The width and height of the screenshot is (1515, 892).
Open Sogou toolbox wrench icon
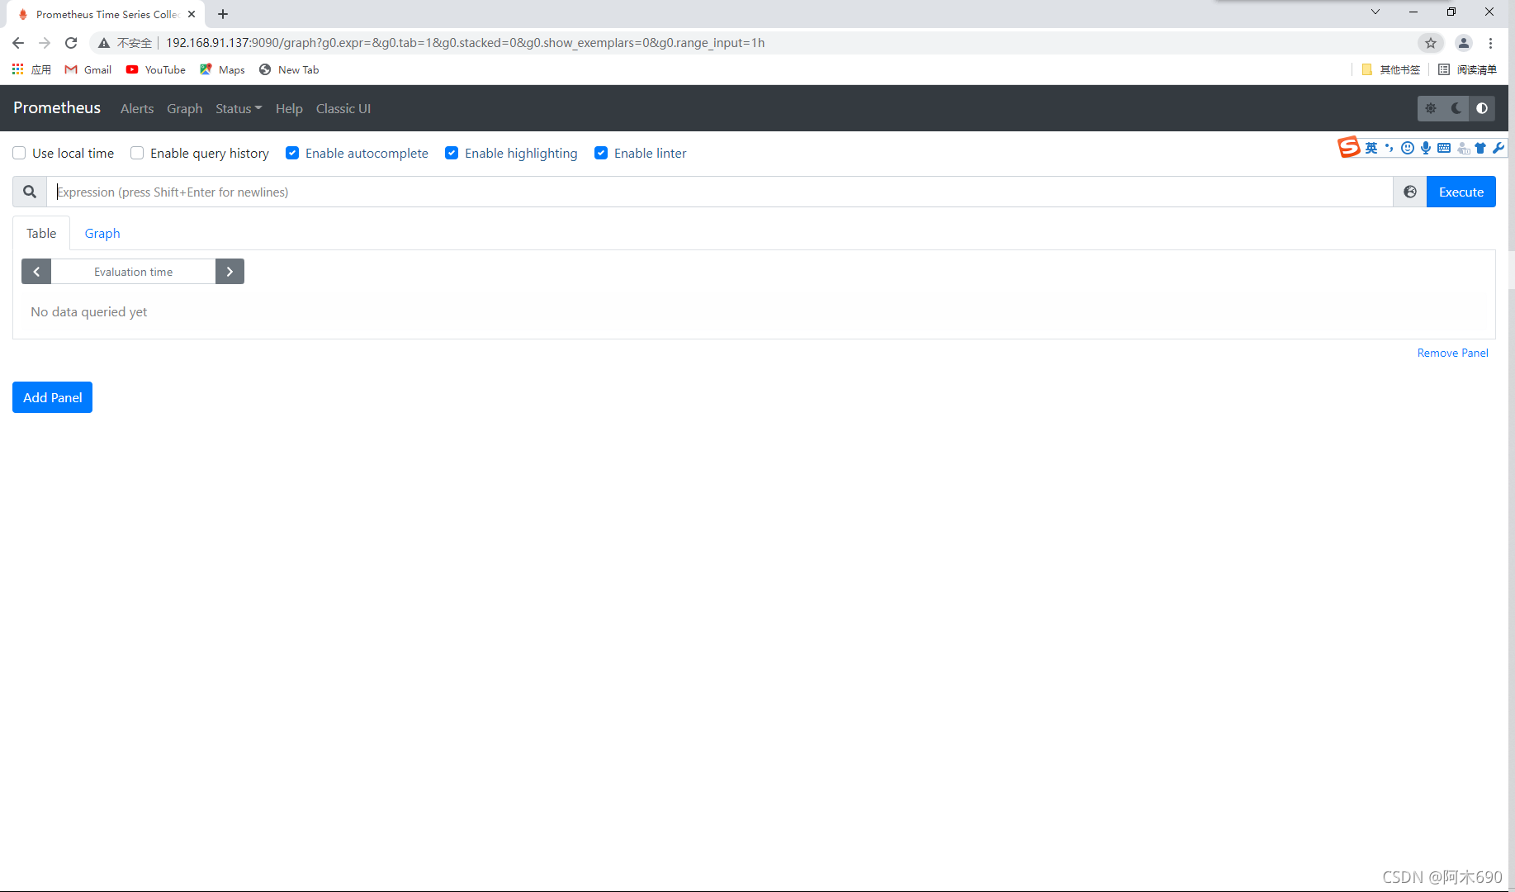point(1498,148)
